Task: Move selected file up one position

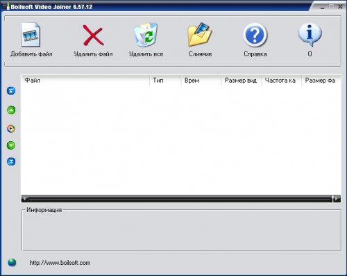Action: tap(11, 110)
